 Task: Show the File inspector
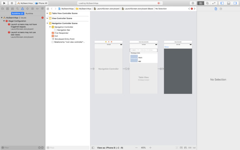coord(216,9)
